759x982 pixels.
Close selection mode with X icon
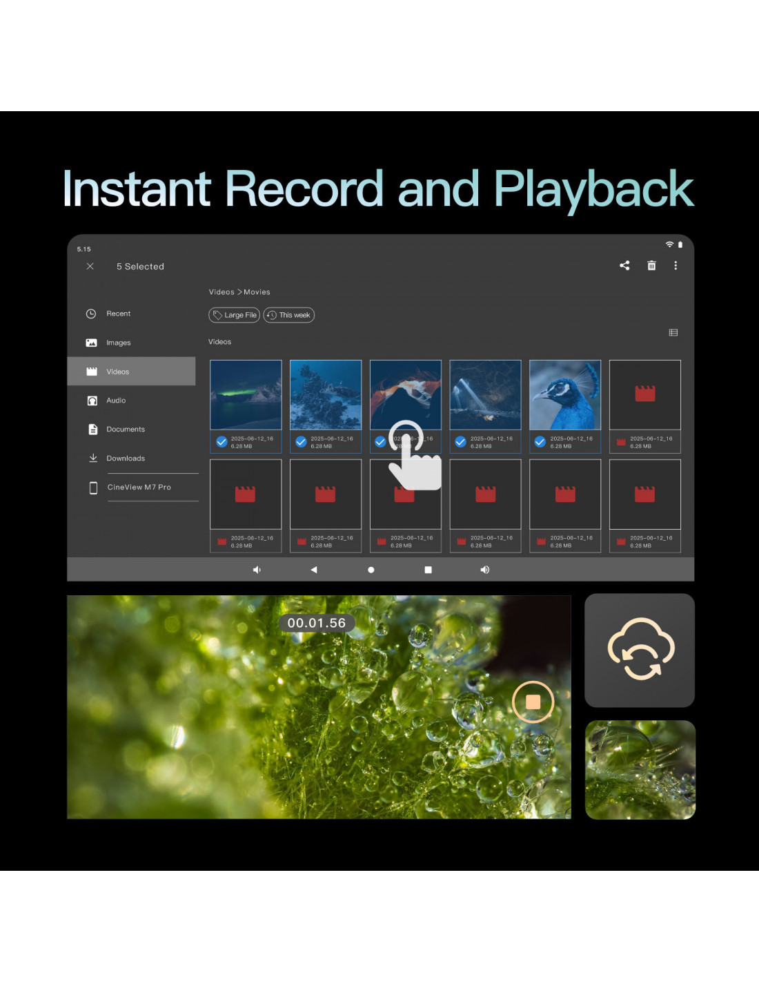(x=90, y=266)
